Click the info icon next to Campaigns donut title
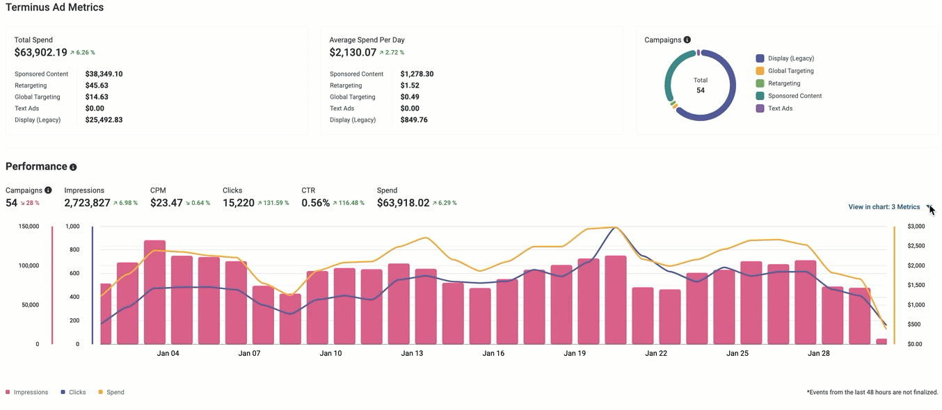942x410 pixels. tap(687, 40)
